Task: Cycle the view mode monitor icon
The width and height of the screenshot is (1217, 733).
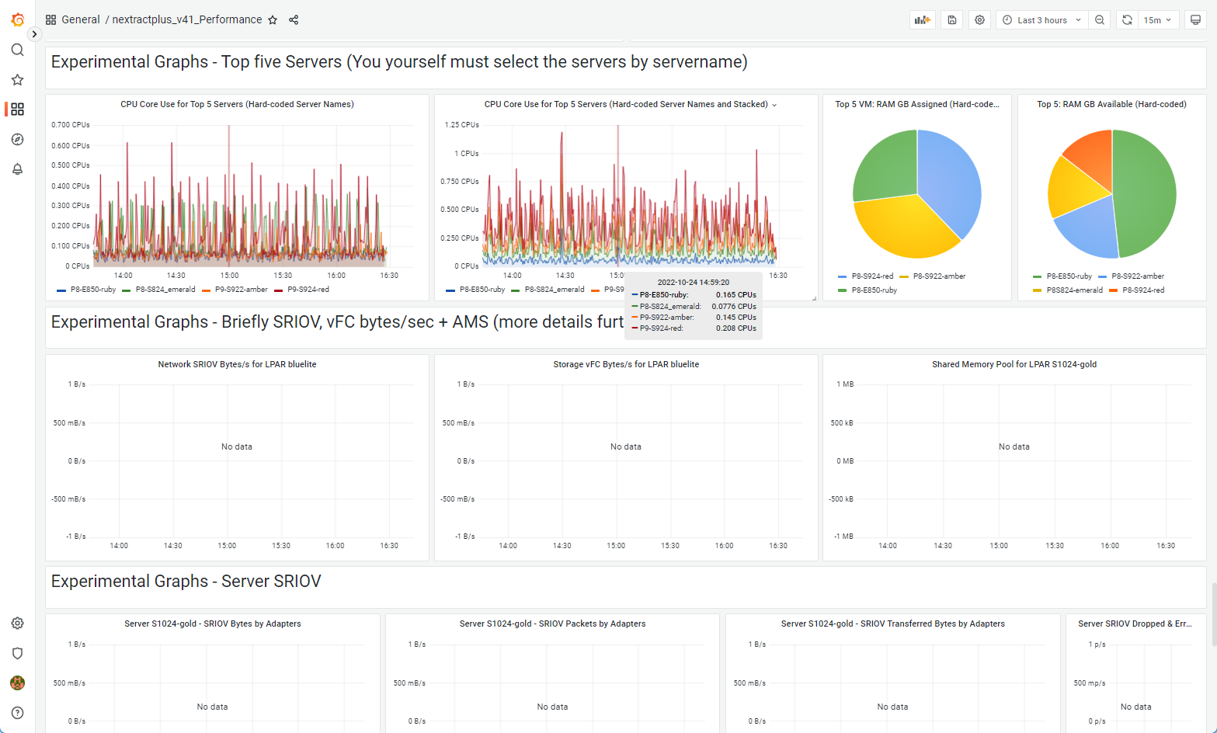Action: (1195, 20)
